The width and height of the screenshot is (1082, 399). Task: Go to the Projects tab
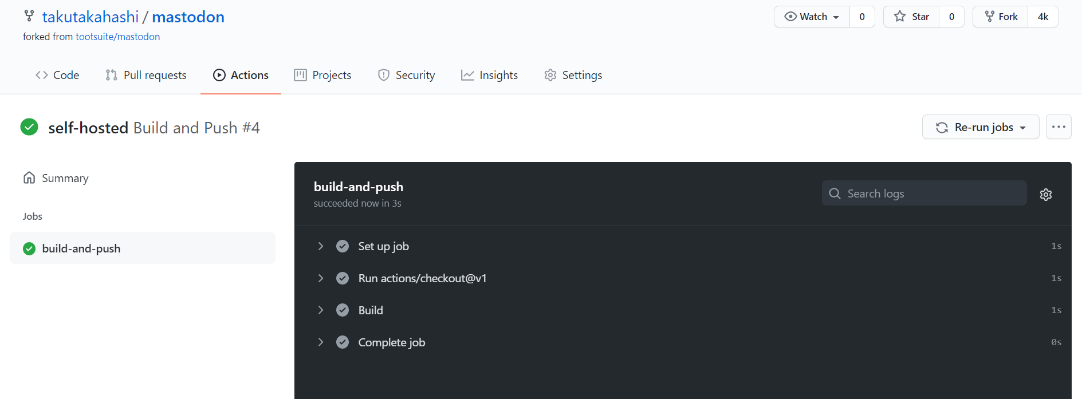click(x=322, y=75)
